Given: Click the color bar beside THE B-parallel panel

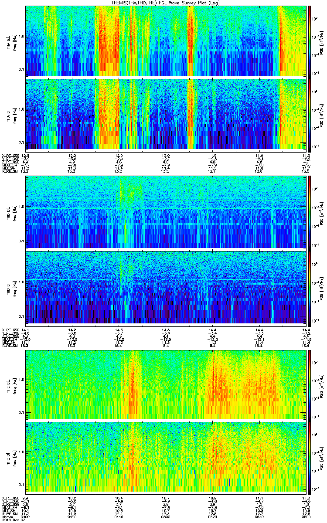Looking at the screenshot, I should tap(310, 457).
